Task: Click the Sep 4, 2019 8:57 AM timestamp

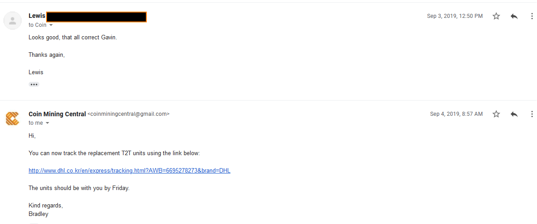Action: click(456, 114)
